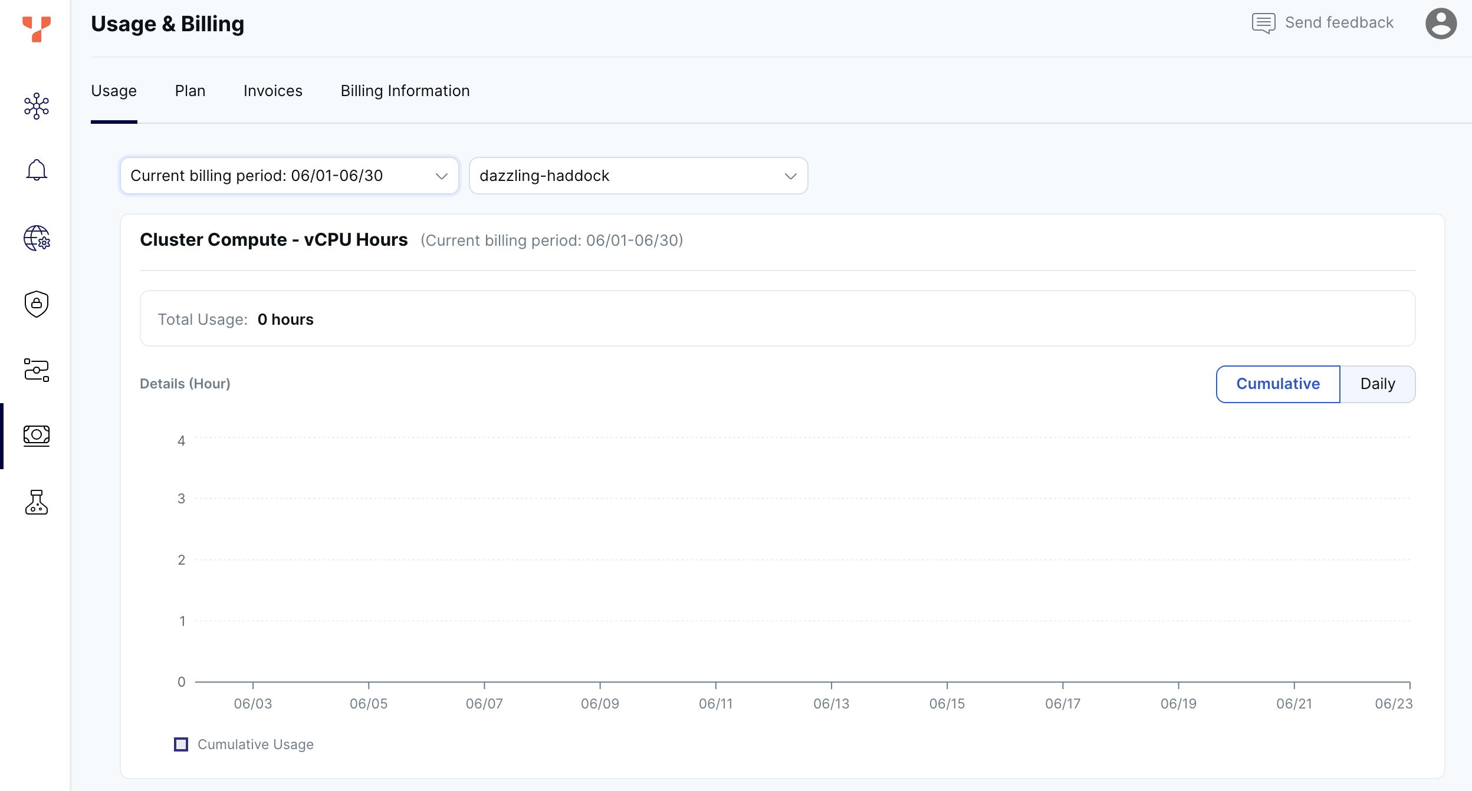Open the user account avatar icon
1472x791 pixels.
pyautogui.click(x=1440, y=23)
